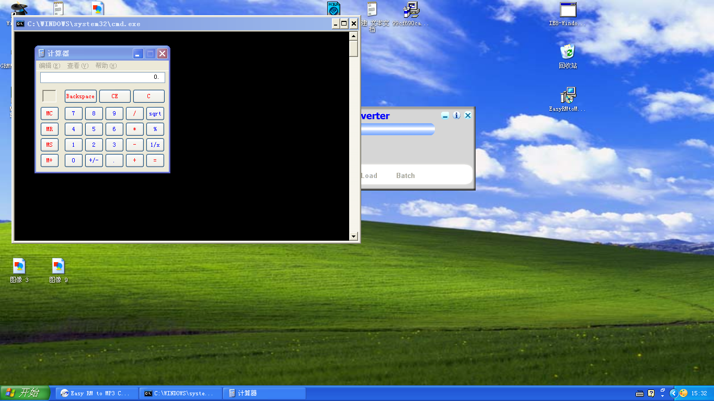Toggle sign with the +/- button
This screenshot has width=714, height=401.
coord(94,160)
